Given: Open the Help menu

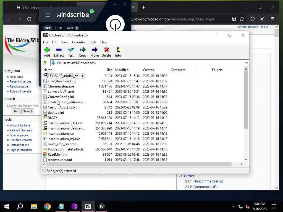Looking at the screenshot, I should pos(104,42).
